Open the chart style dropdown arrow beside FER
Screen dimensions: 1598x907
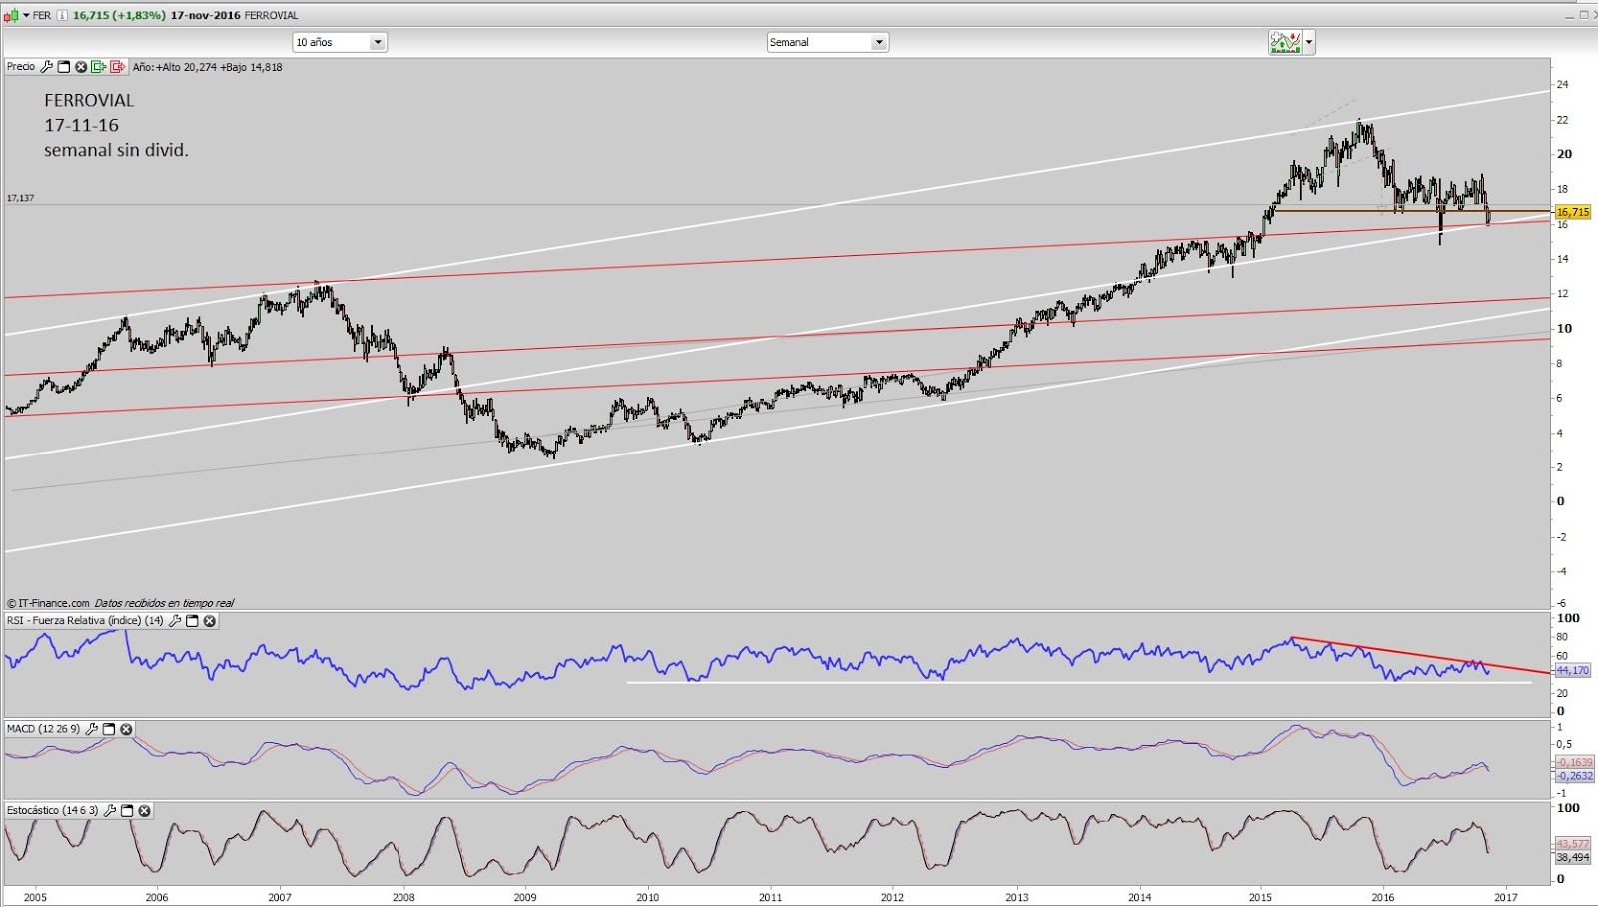(x=26, y=15)
